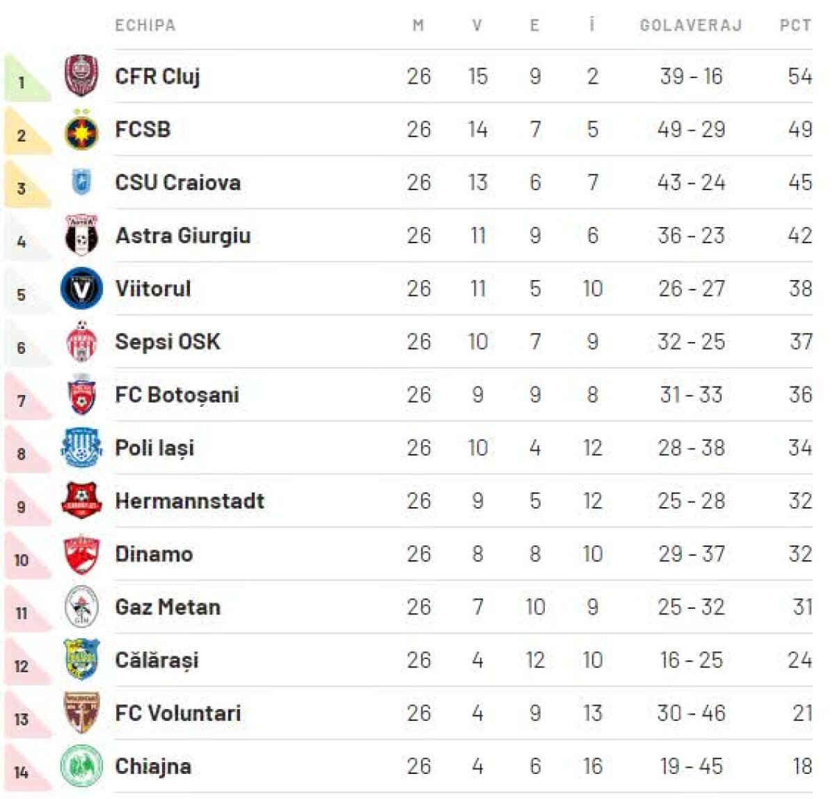Click the Gaz Metan team logo
Screen dimensions: 835x799
click(81, 607)
